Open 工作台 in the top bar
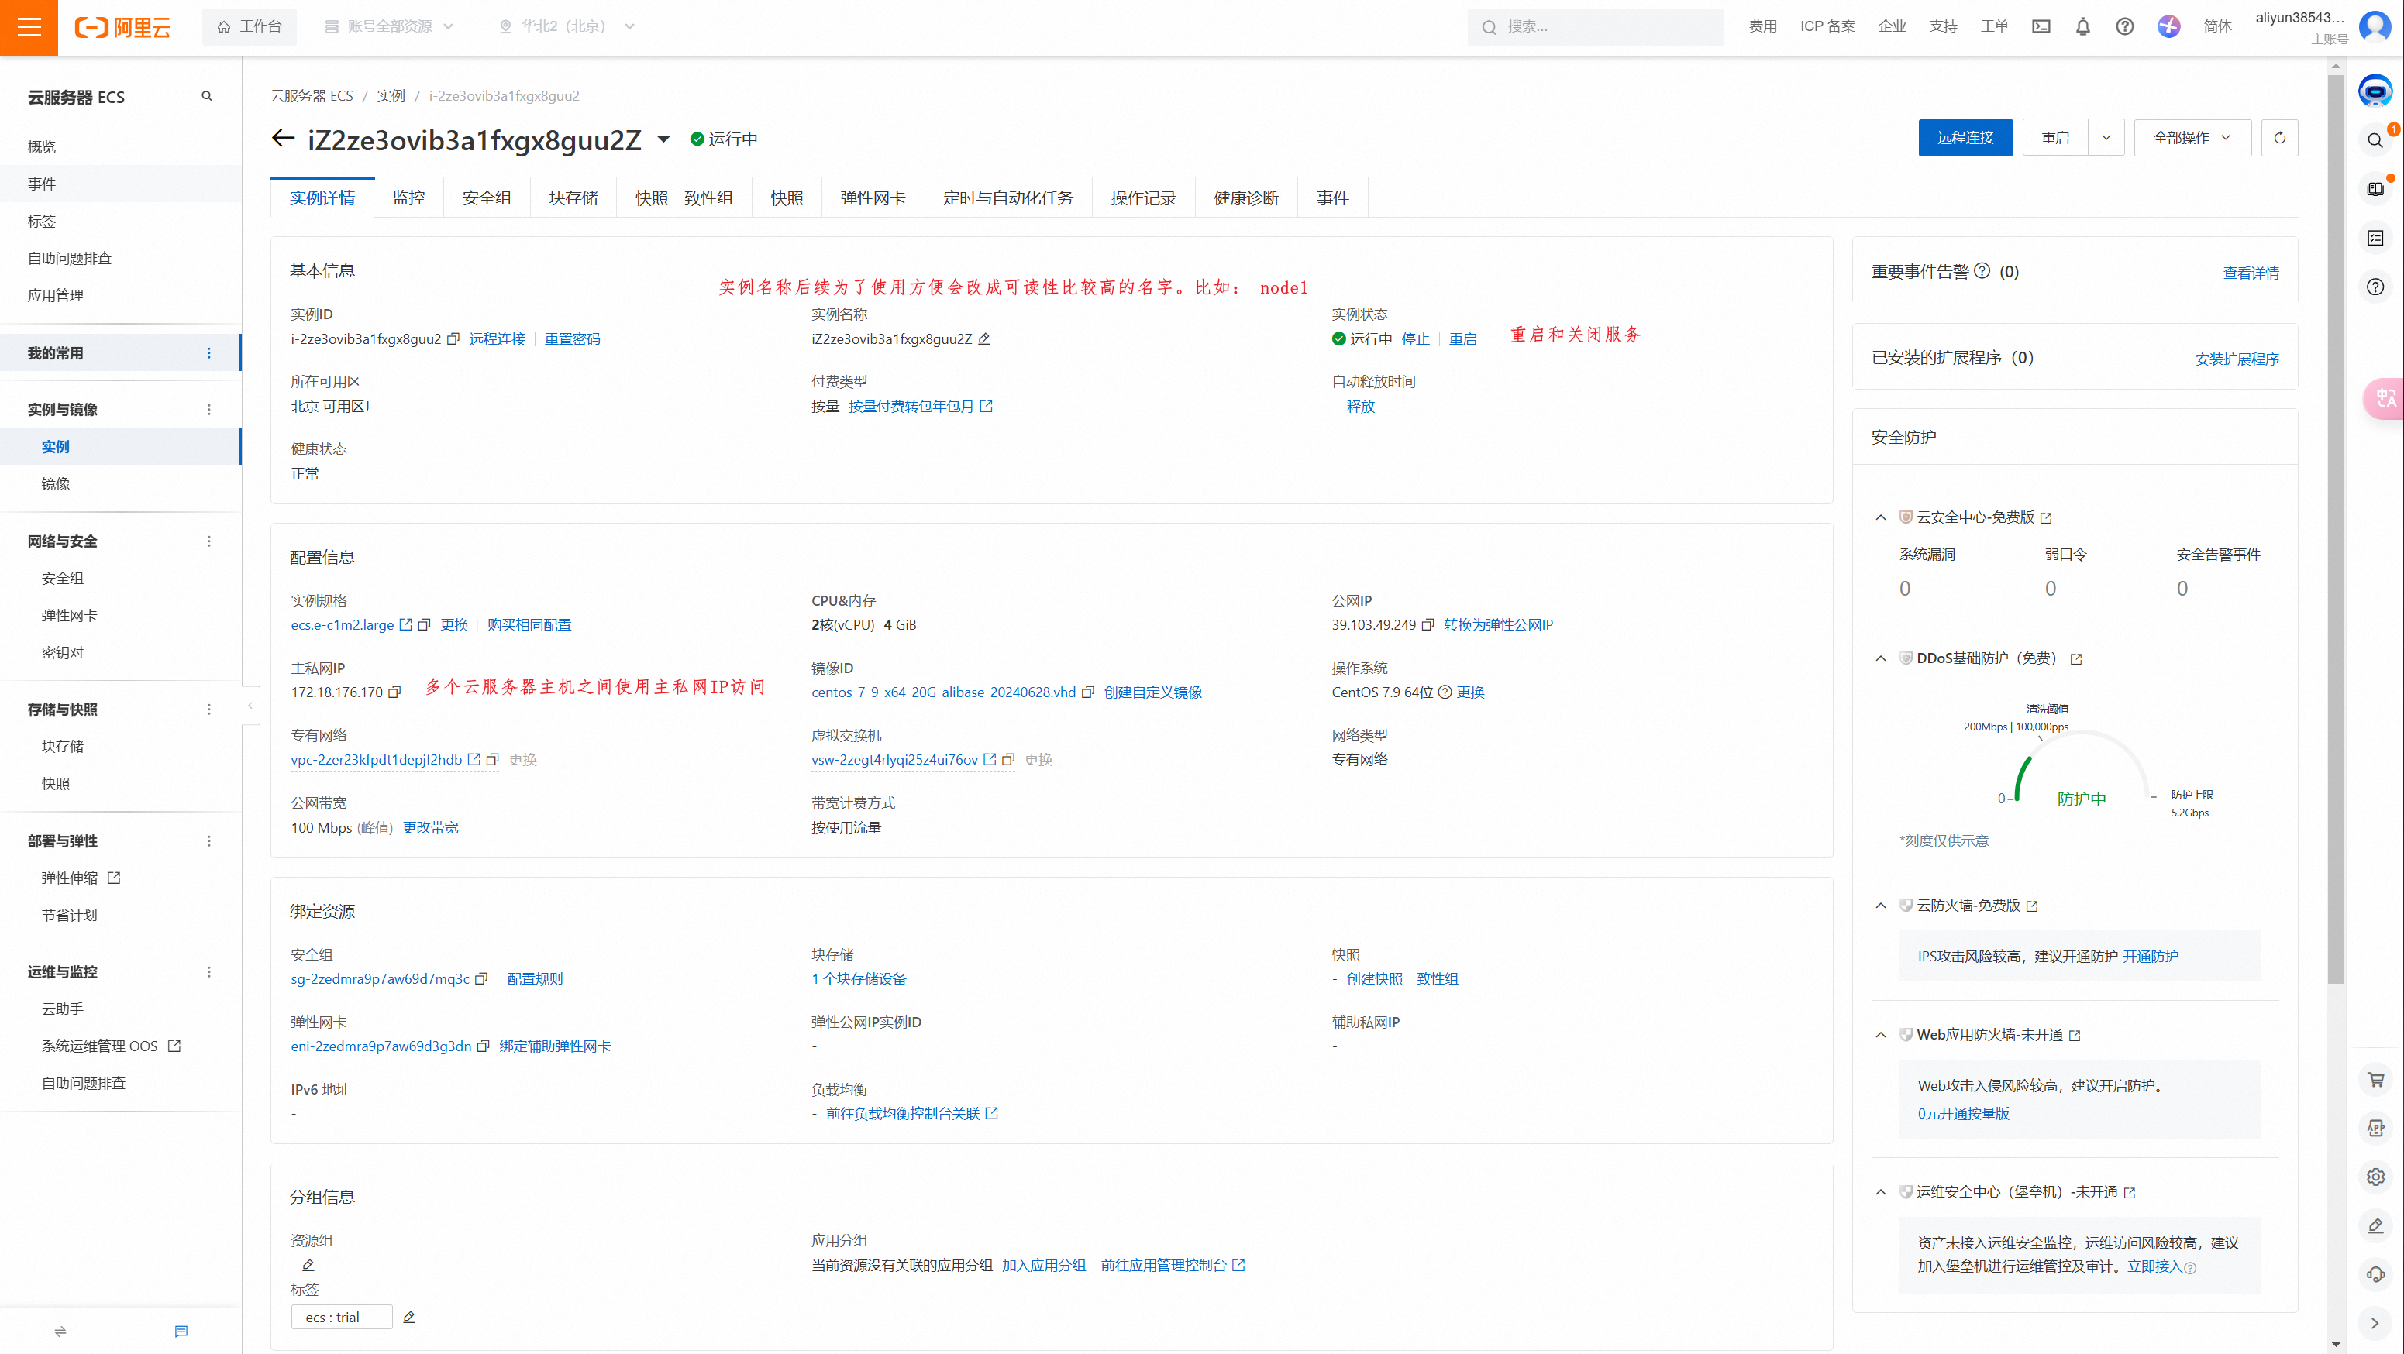 [250, 27]
